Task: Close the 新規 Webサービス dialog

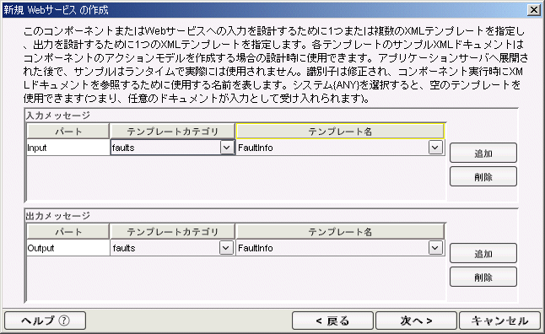Action: coord(533,10)
